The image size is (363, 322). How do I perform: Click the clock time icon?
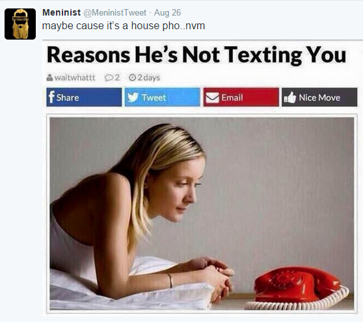coord(132,77)
